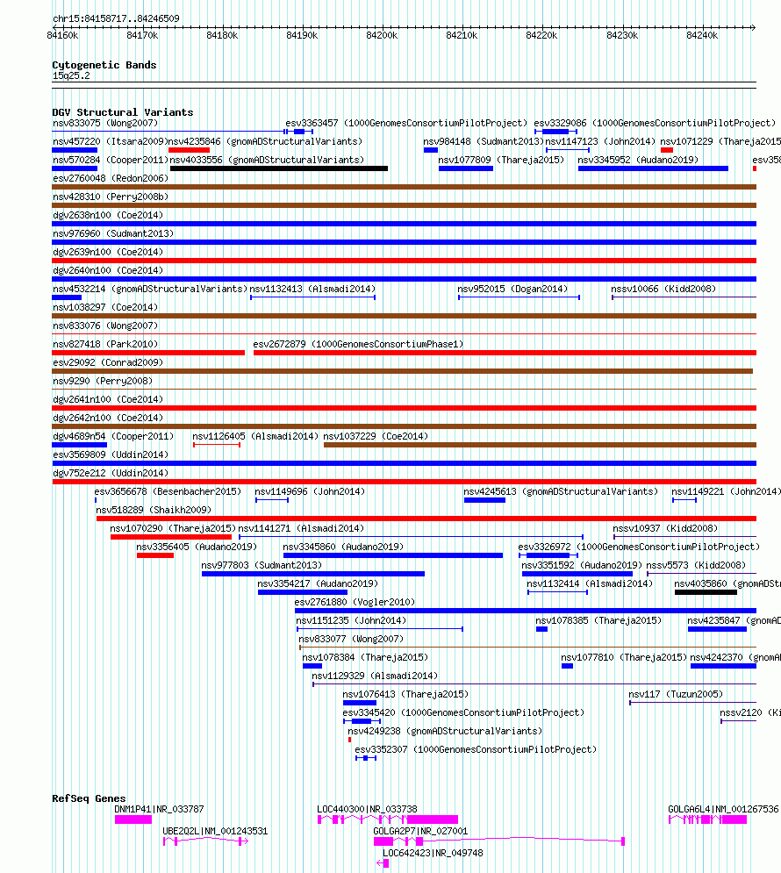Screen dimensions: 781x873
Task: Select esv2761880 (Vogler2010) variant
Action: (355, 601)
